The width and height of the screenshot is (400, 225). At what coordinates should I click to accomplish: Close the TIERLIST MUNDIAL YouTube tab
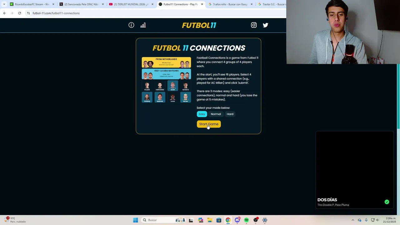(152, 4)
